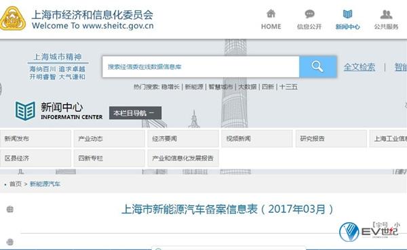Go to 首页 in breadcrumb
The width and height of the screenshot is (407, 250).
pos(16,184)
